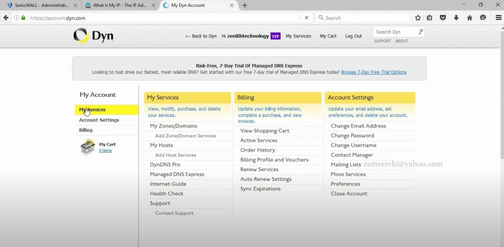Click Contact Support
Image resolution: width=504 pixels, height=247 pixels.
click(x=174, y=213)
